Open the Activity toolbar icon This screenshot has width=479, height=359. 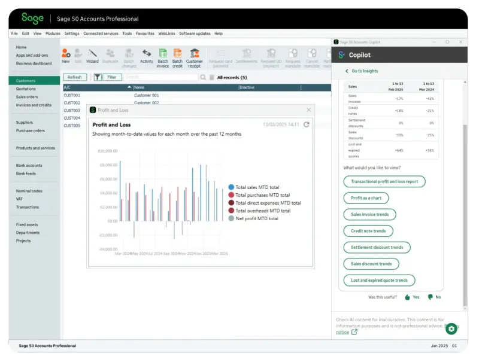click(x=147, y=54)
